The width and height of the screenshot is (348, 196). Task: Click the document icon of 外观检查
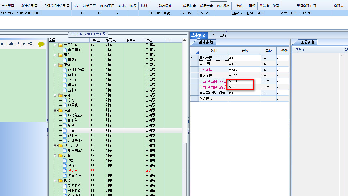click(65, 190)
